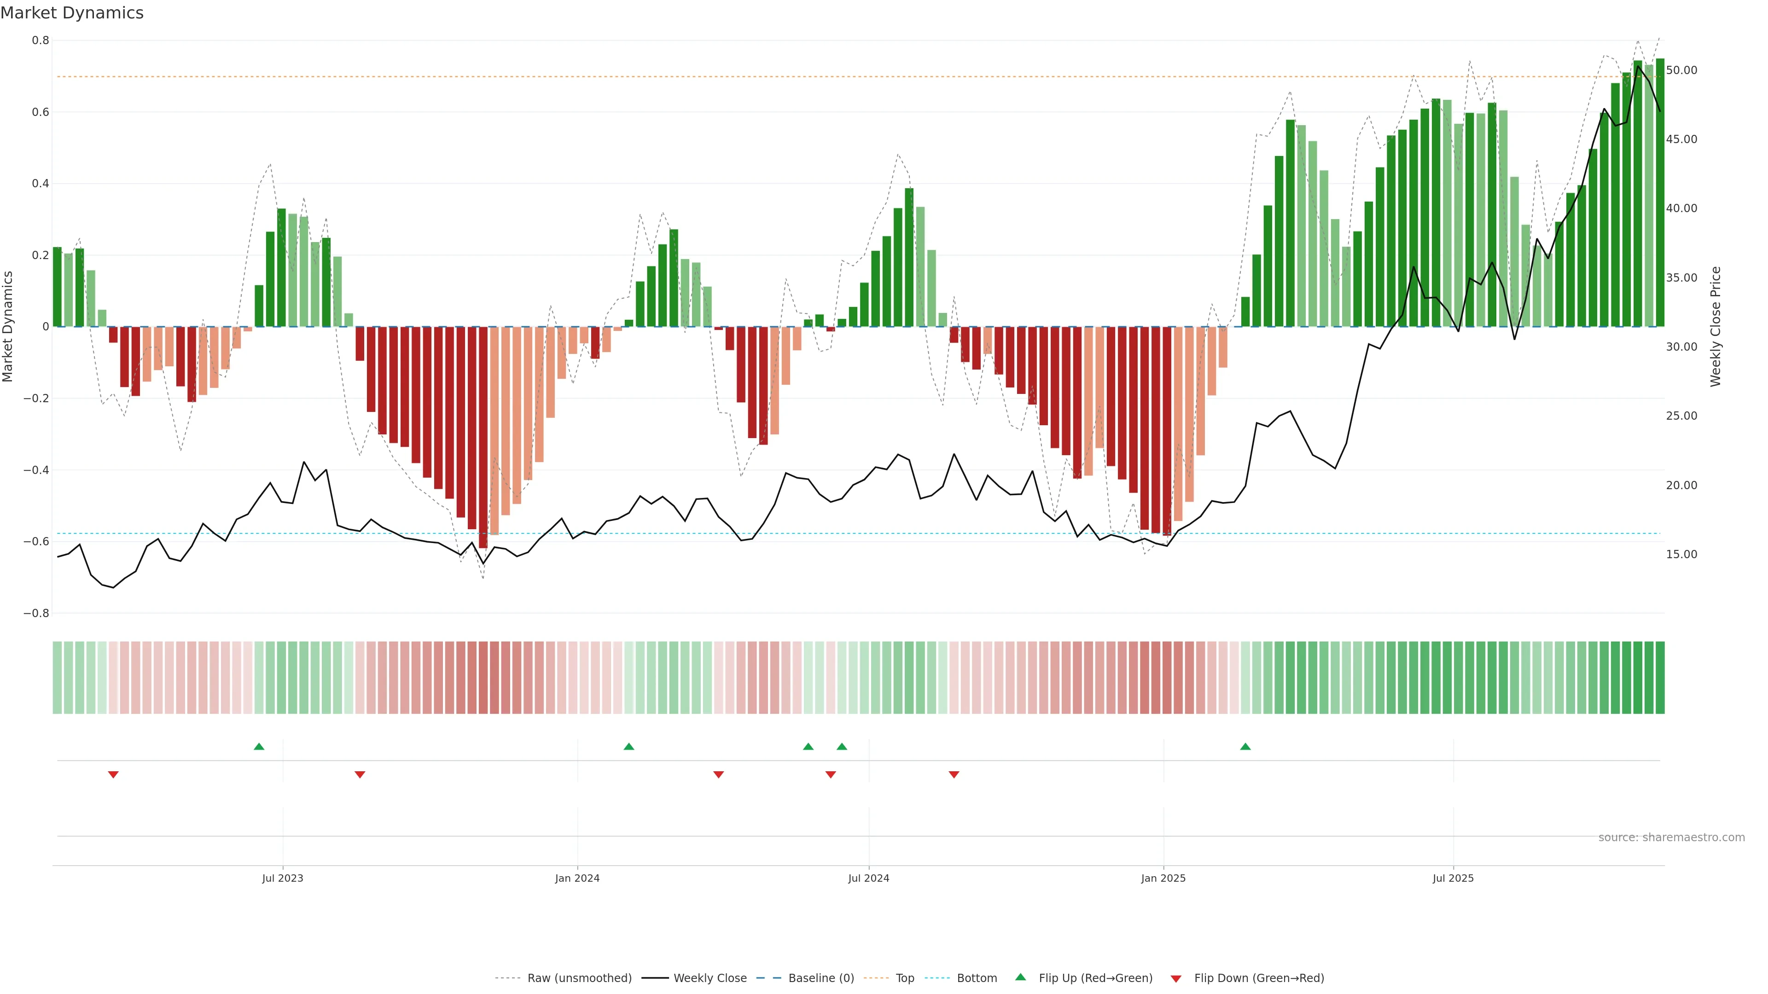
Task: Click the flip-up triangle marker after Jan 2024
Action: [x=628, y=746]
